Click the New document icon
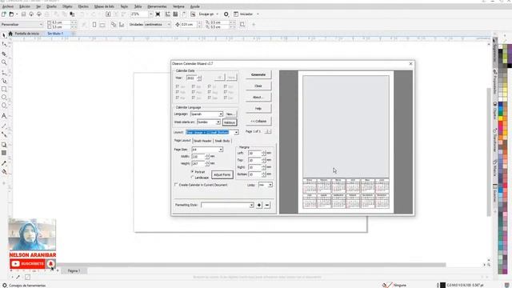Viewport: 512px width, 288px height. tap(4, 14)
